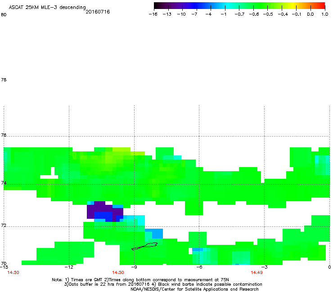Click the 'NOAA/NESDIS/Center for Satellite Applications' credit line

[x=194, y=289]
